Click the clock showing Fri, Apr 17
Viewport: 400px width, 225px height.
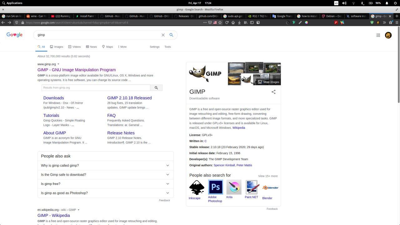[x=200, y=3]
